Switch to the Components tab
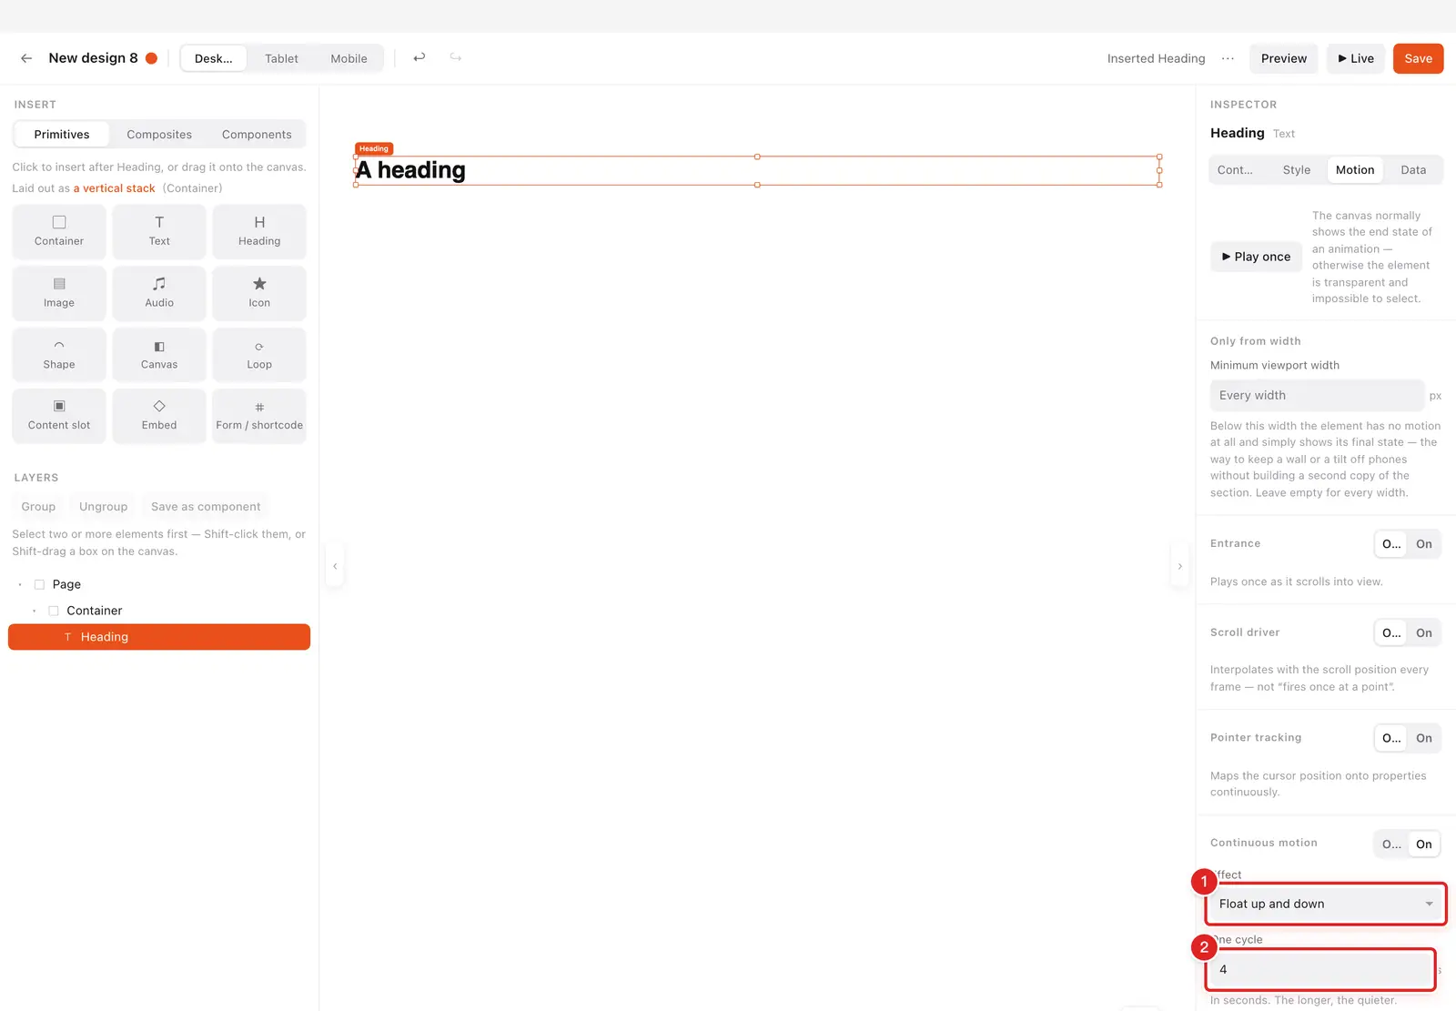1456x1011 pixels. pyautogui.click(x=257, y=135)
